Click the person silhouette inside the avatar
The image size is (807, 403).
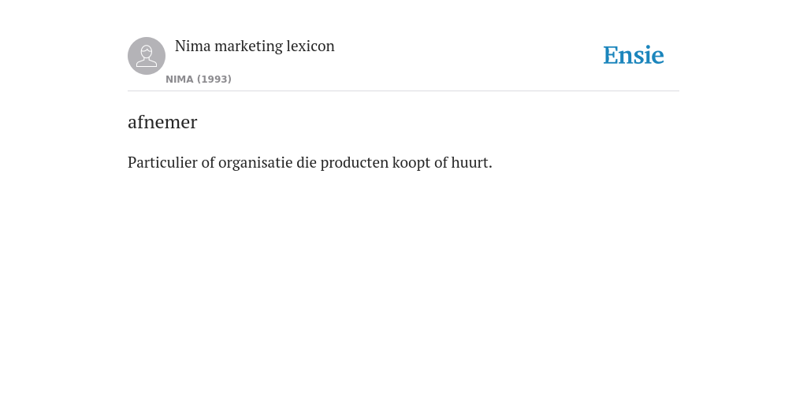coord(147,56)
